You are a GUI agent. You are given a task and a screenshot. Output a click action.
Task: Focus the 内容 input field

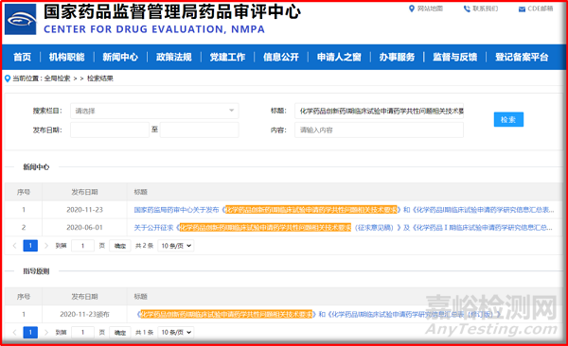point(379,130)
